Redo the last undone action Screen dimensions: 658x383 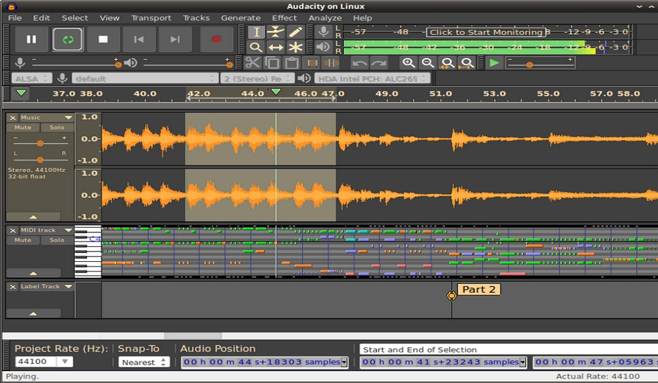(379, 63)
